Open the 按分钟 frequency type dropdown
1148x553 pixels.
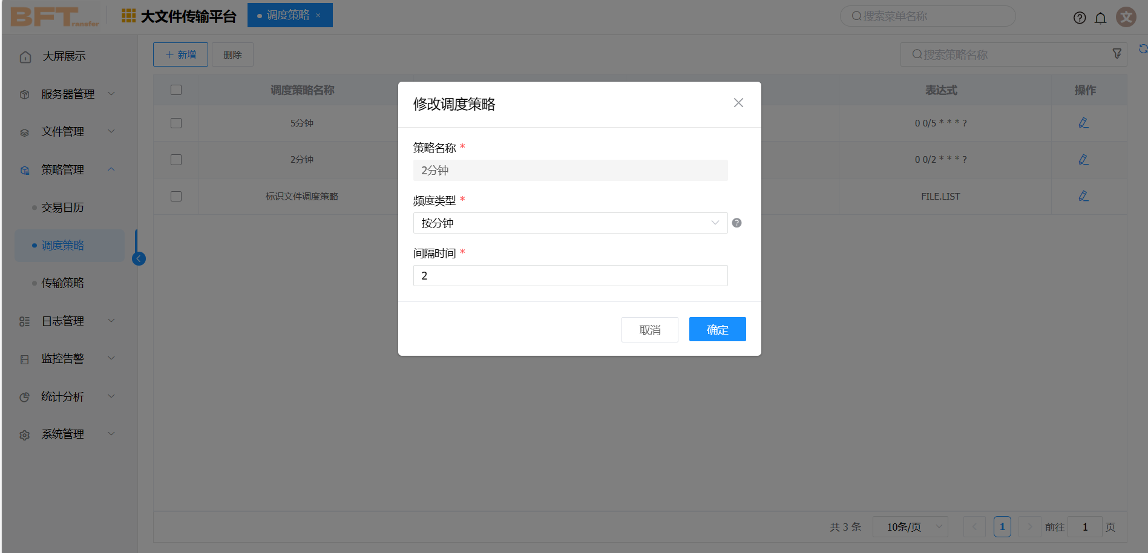[569, 223]
